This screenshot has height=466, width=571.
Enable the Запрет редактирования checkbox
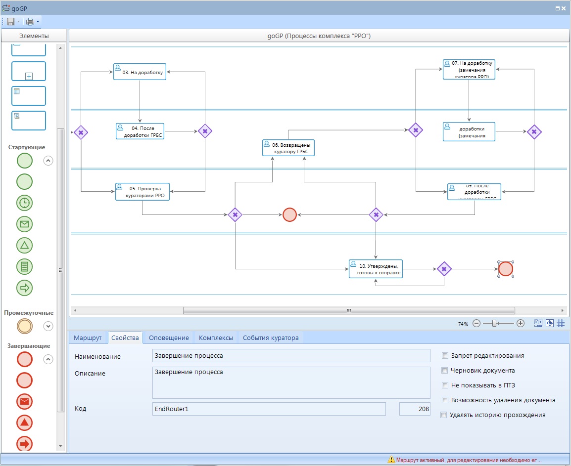point(445,356)
